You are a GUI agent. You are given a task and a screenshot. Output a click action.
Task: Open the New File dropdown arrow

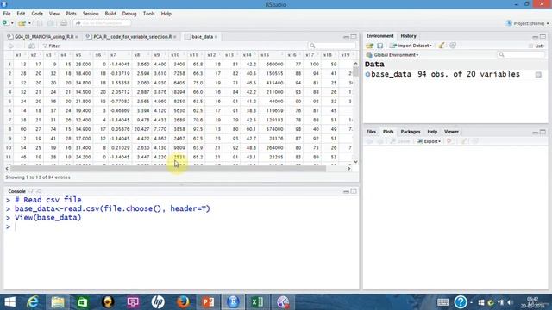pos(12,23)
